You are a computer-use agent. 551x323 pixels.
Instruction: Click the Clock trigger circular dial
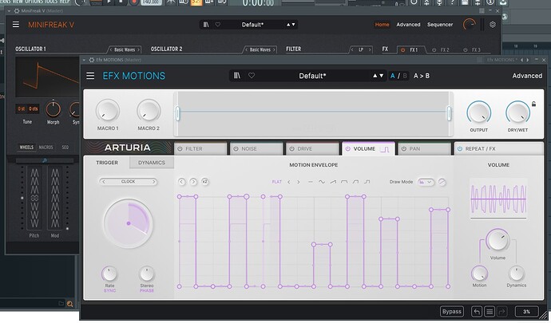coord(129,223)
